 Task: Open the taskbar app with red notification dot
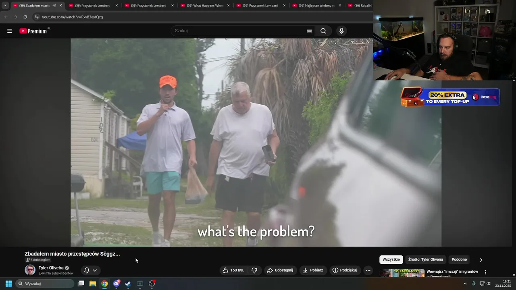(152, 284)
